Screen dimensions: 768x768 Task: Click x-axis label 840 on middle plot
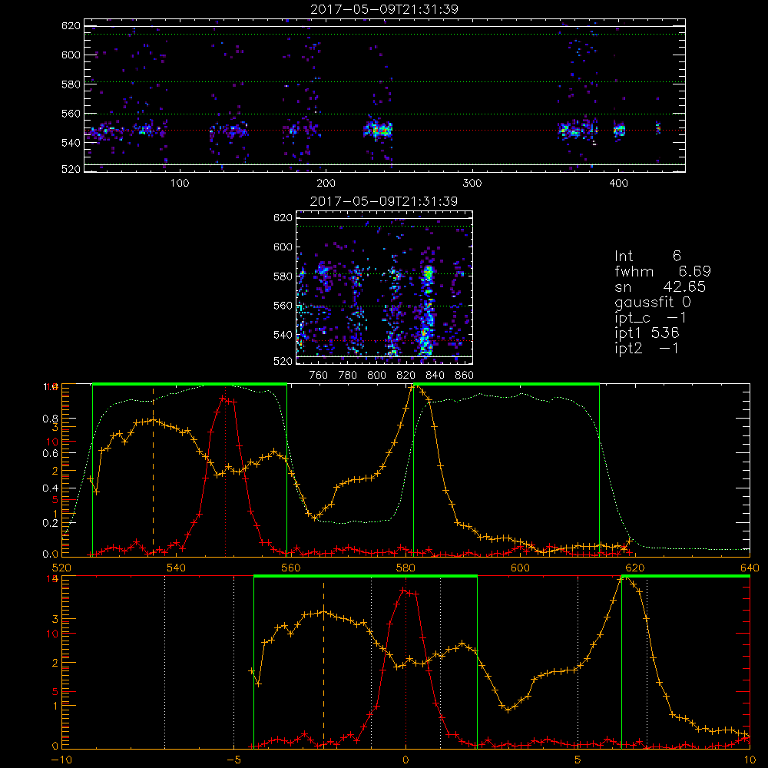point(435,376)
